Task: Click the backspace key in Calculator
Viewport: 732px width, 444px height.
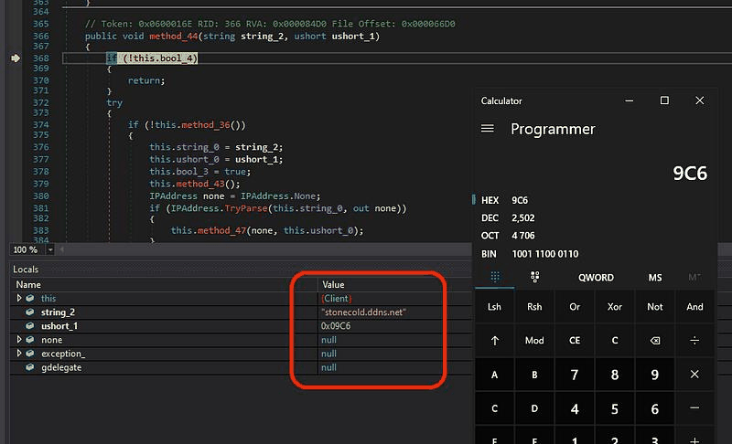Action: [654, 341]
